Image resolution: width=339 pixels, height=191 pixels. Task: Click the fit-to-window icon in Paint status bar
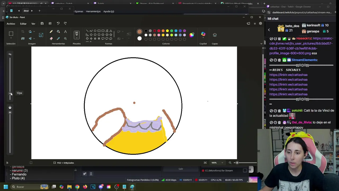(205, 163)
